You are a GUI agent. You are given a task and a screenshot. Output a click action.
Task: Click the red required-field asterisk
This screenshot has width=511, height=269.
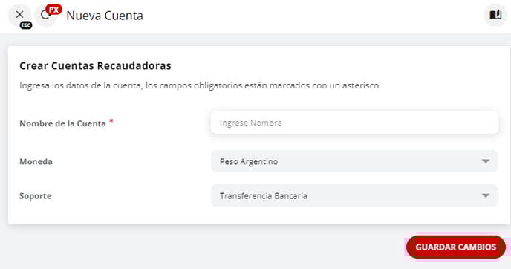coord(111,121)
